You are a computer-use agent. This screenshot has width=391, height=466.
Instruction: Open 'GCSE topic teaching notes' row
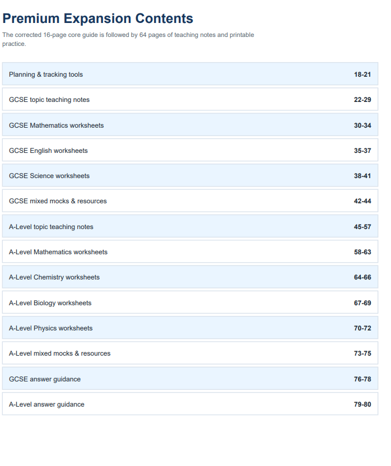click(190, 99)
